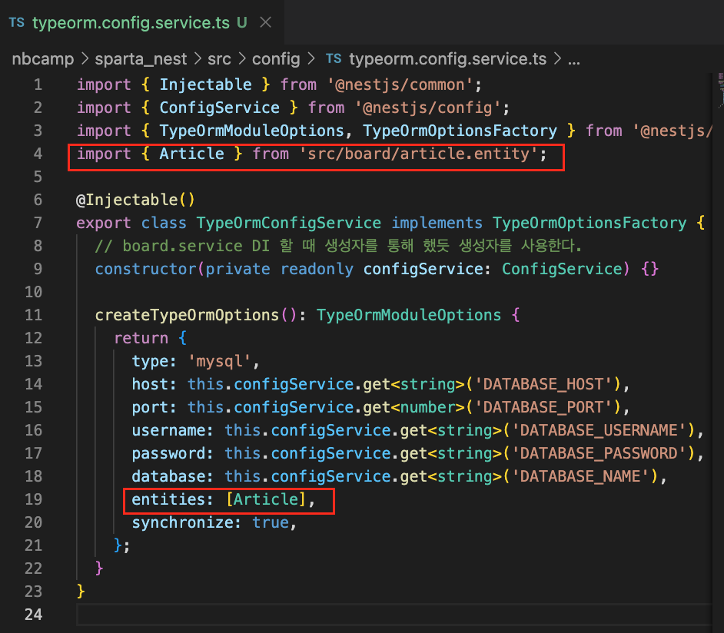Click the 'U' untracked indicator on the tab
Image resolution: width=724 pixels, height=633 pixels.
241,22
